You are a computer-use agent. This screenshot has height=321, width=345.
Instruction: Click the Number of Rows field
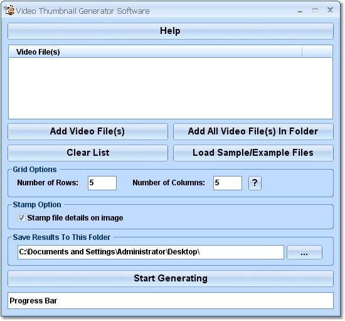(102, 183)
